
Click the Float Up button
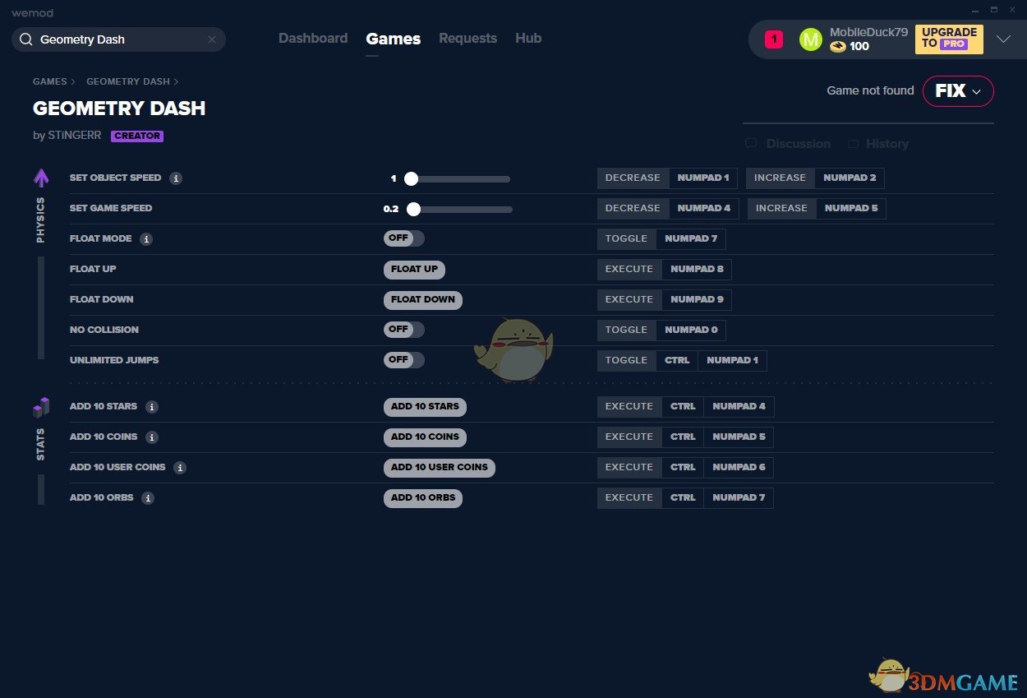click(x=414, y=270)
